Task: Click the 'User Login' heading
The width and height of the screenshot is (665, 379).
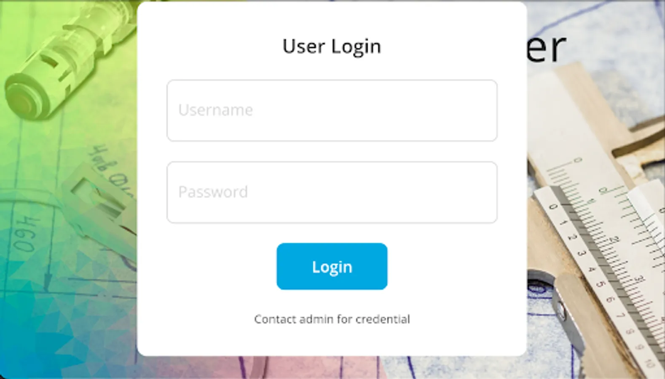Action: pos(332,46)
